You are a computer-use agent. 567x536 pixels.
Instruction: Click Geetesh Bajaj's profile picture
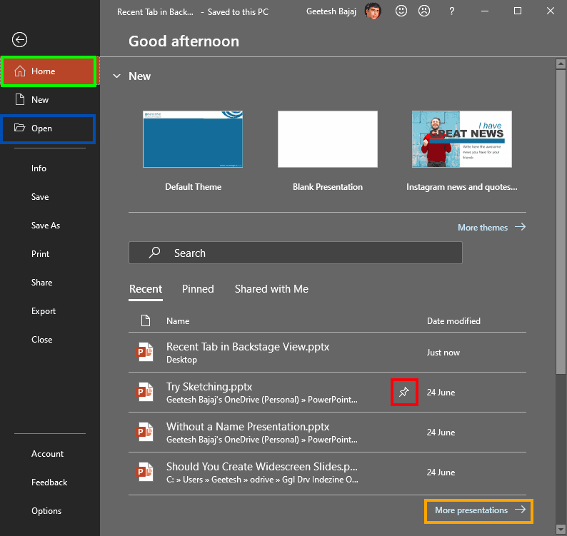[373, 11]
